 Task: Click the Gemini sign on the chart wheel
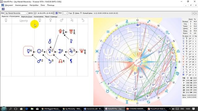tap(127, 102)
